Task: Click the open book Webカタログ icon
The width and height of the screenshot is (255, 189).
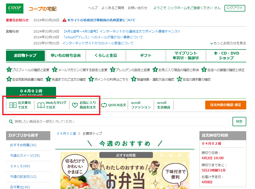Action: tap(41, 105)
